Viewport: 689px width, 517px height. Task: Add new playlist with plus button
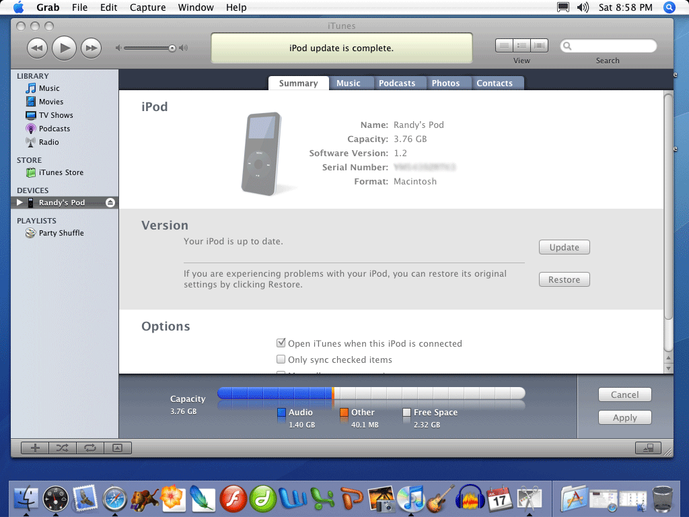tap(35, 448)
